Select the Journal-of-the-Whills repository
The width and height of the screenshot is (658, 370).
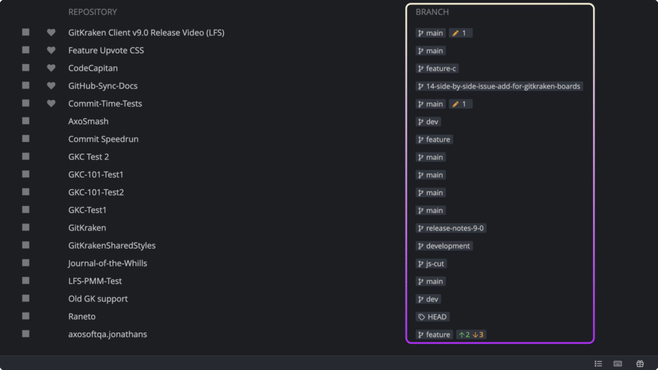pos(108,263)
